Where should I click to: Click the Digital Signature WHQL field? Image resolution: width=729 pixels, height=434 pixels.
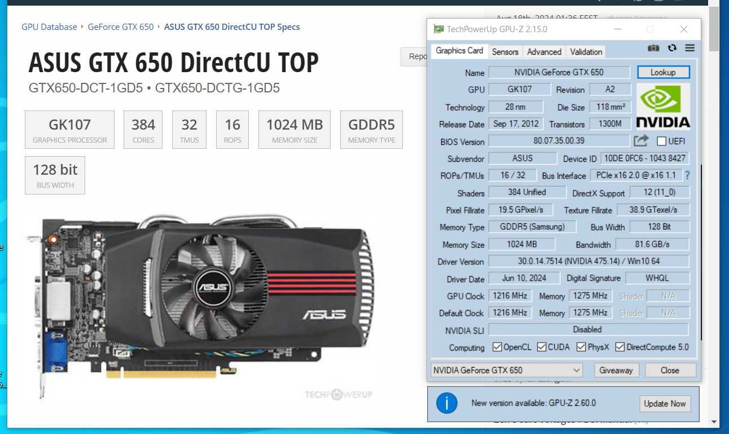click(x=657, y=278)
